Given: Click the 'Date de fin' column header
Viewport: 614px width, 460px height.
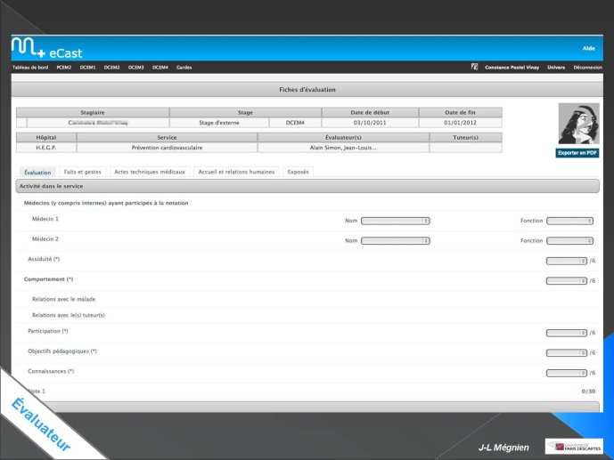Looking at the screenshot, I should [460, 113].
